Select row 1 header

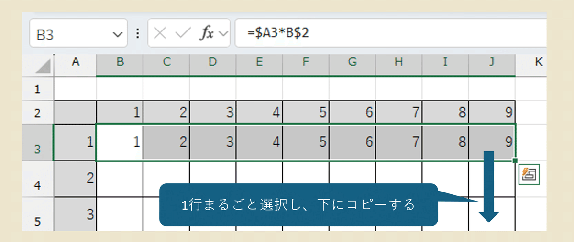point(38,89)
